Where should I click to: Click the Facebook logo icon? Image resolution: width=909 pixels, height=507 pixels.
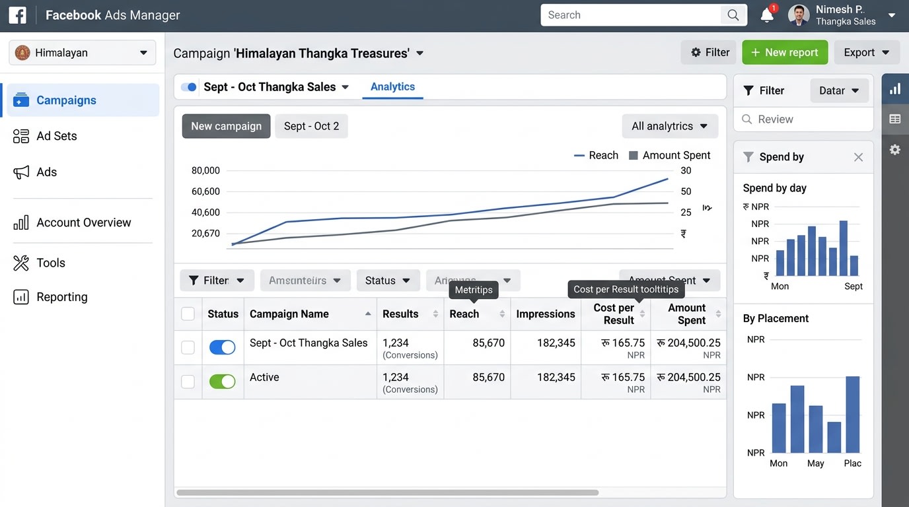click(x=17, y=15)
